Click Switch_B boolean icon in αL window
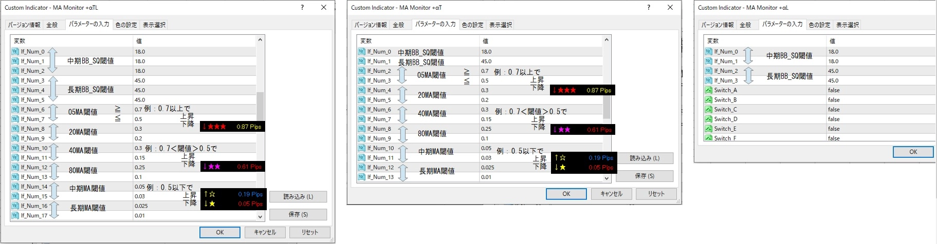Screen dimensions: 937x244 pos(708,100)
